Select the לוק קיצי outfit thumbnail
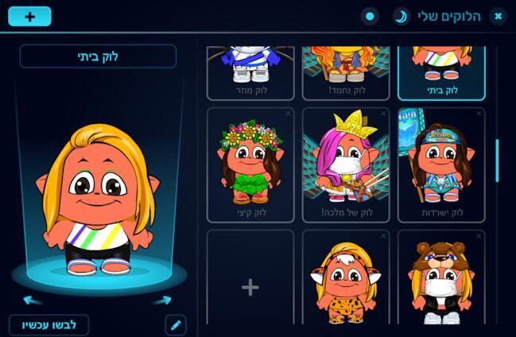The image size is (516, 337). 250,165
